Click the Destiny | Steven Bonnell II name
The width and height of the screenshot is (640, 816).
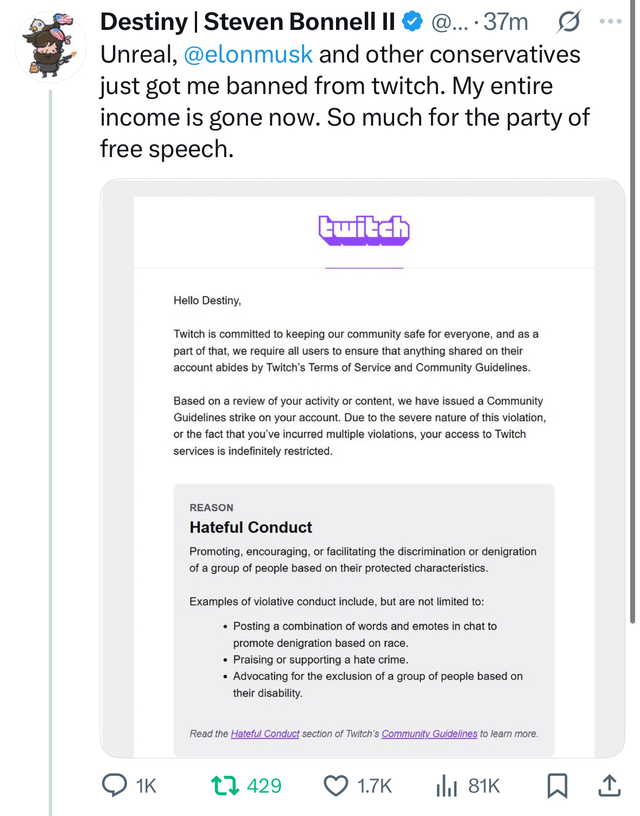point(248,22)
